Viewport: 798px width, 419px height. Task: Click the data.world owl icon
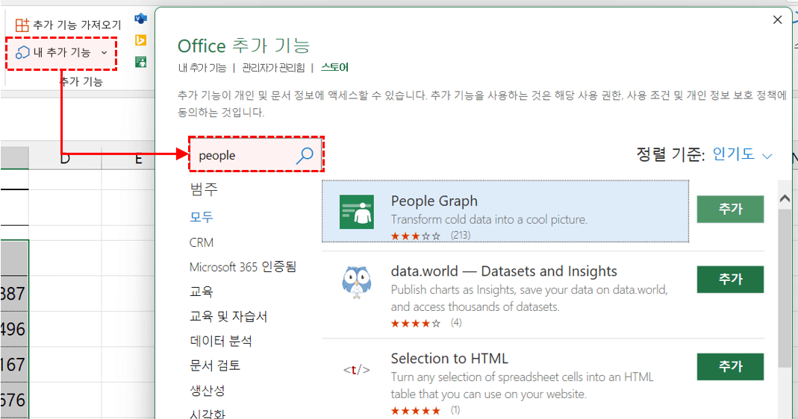[x=356, y=283]
